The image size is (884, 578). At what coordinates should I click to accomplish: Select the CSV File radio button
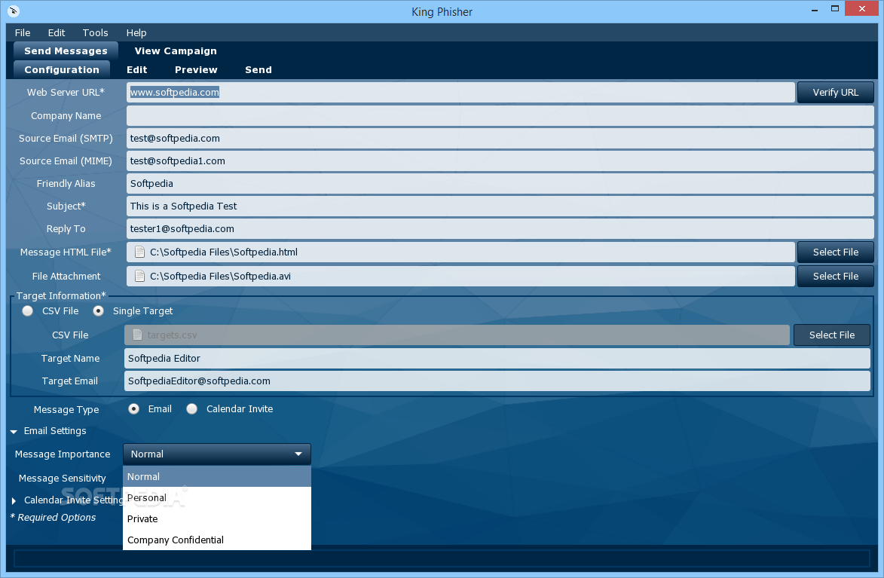(28, 310)
